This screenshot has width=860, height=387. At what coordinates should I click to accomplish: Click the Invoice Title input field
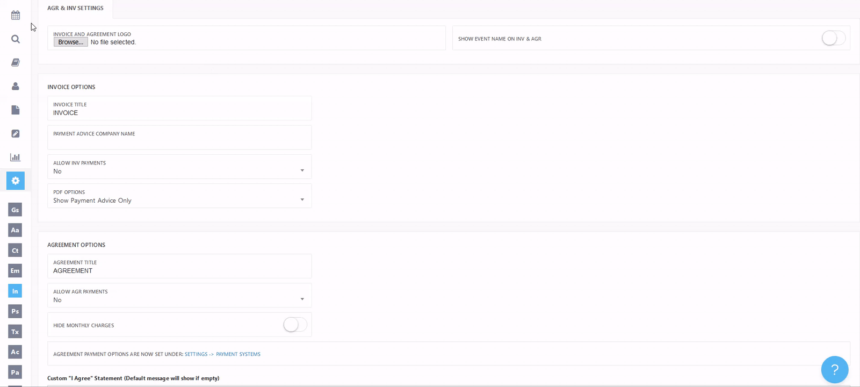[x=179, y=113]
